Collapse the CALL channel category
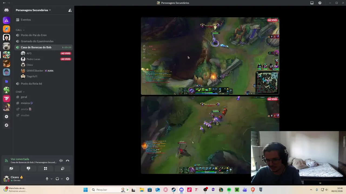 (20, 30)
